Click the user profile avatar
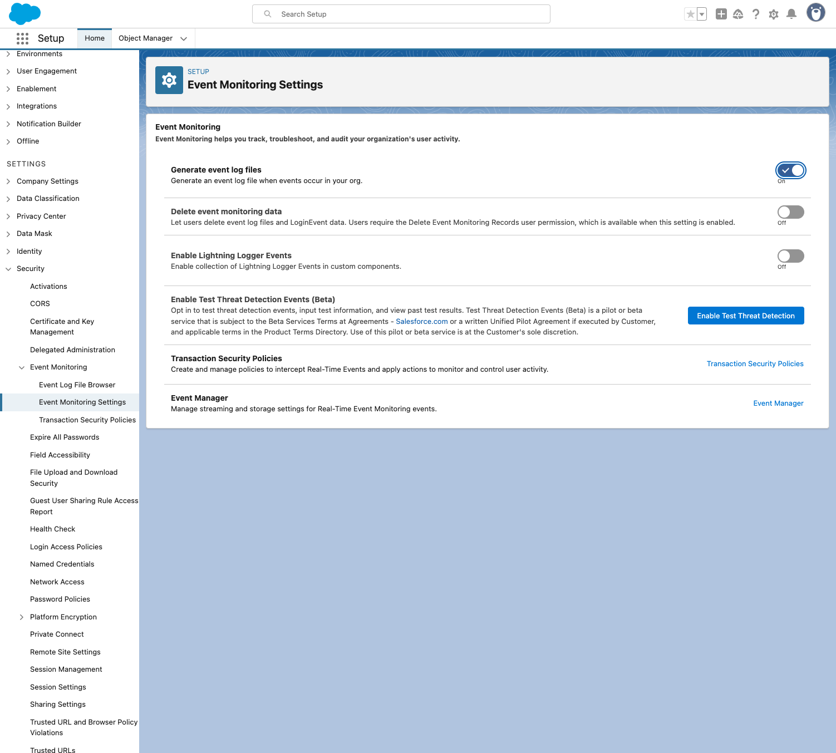Image resolution: width=836 pixels, height=753 pixels. click(x=815, y=13)
